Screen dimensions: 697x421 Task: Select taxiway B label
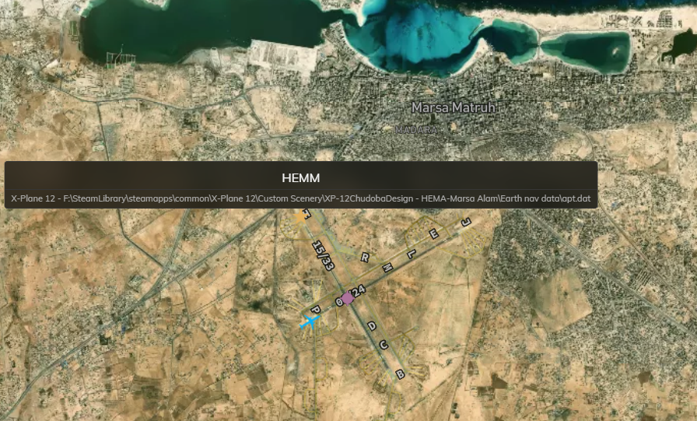400,374
